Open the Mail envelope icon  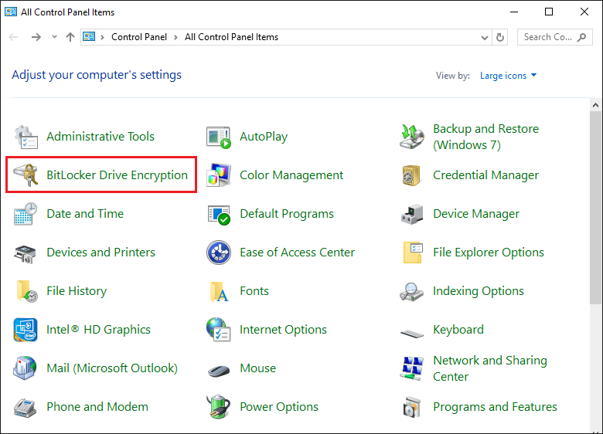coord(25,368)
